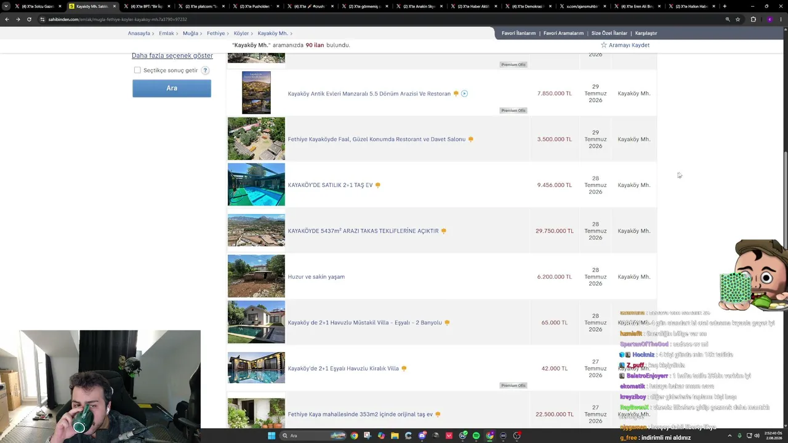
Task: Click the Aramayı Kaydet link
Action: 629,45
